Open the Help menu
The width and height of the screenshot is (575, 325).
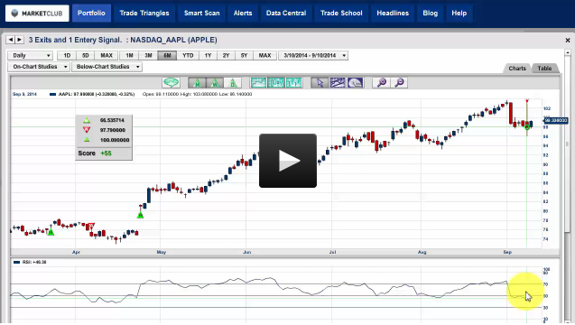(x=459, y=14)
